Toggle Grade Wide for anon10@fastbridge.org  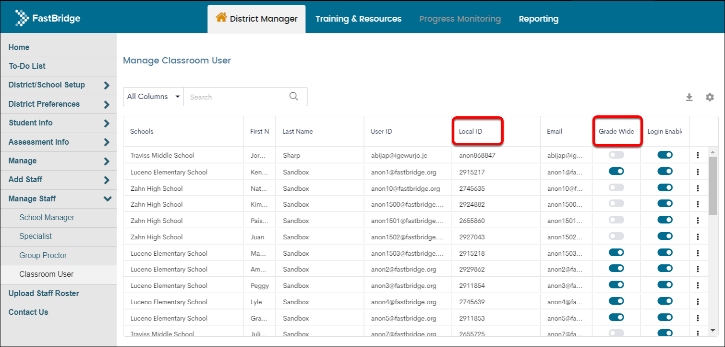(616, 187)
